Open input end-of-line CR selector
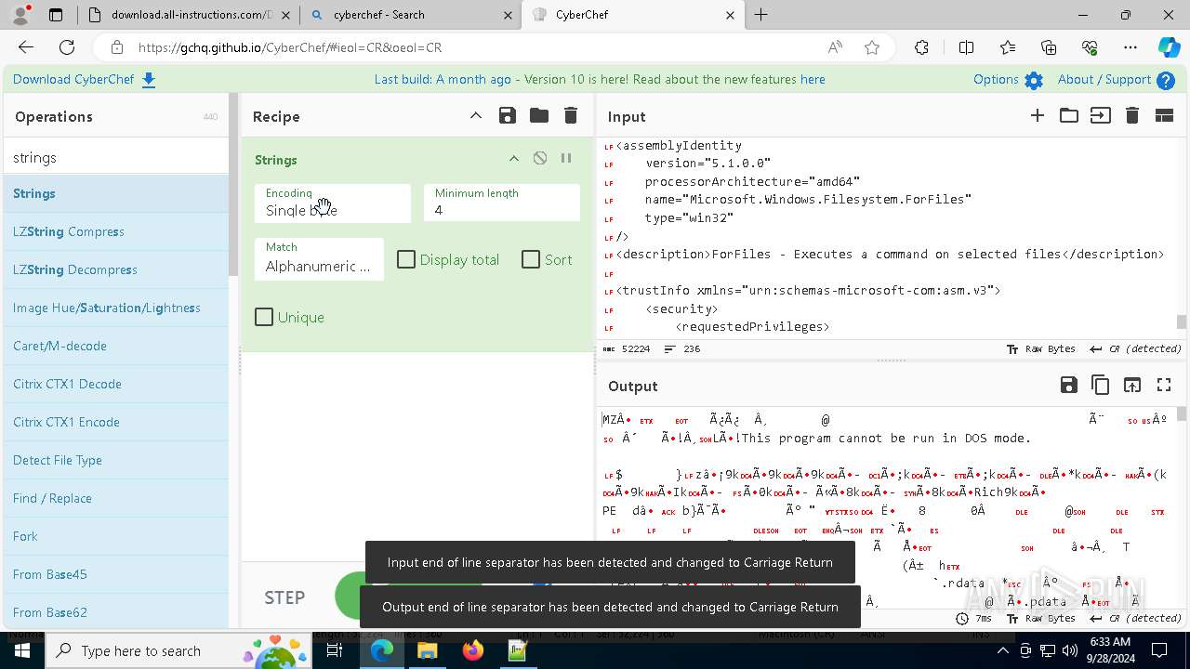The height and width of the screenshot is (669, 1190). pos(1135,349)
